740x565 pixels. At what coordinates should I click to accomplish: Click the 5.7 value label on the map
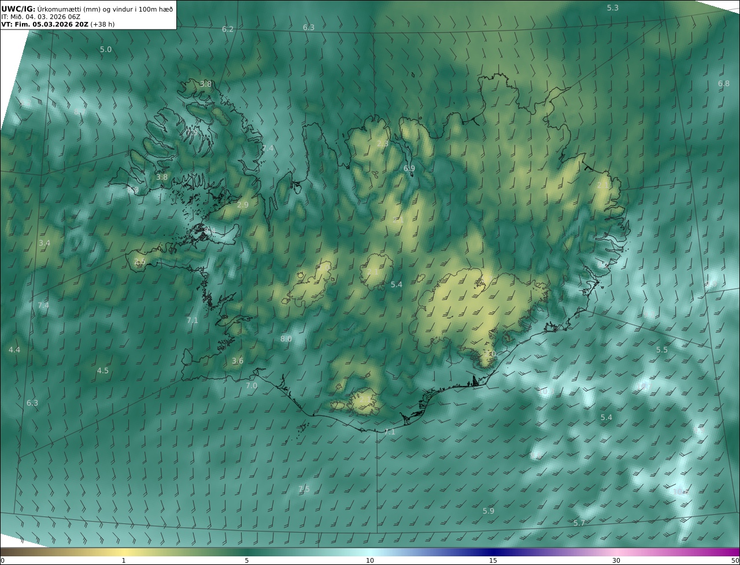click(x=579, y=522)
